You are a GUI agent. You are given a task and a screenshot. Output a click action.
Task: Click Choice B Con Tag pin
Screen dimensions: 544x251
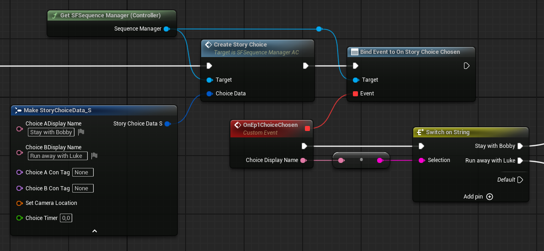click(x=19, y=188)
